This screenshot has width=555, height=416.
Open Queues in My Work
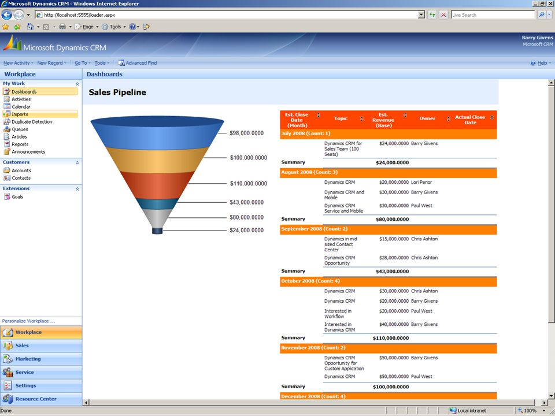click(20, 129)
